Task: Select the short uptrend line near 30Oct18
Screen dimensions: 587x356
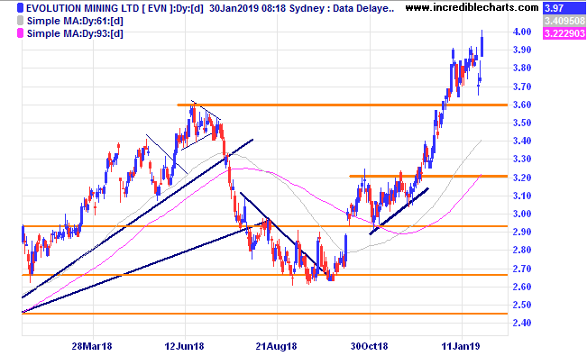Action: [x=399, y=211]
